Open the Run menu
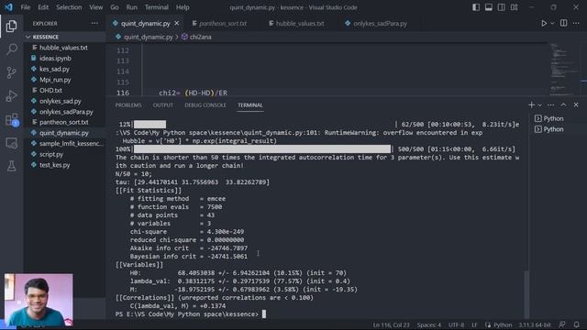 (131, 7)
